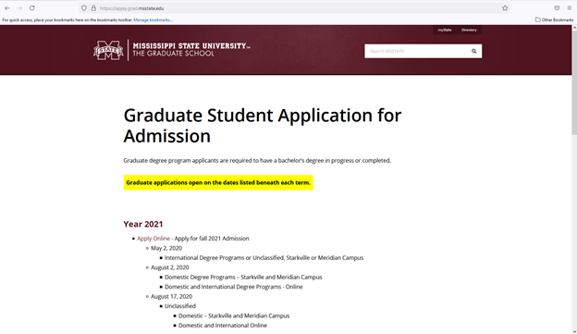
Task: Click the magnifier search button
Action: pyautogui.click(x=474, y=51)
